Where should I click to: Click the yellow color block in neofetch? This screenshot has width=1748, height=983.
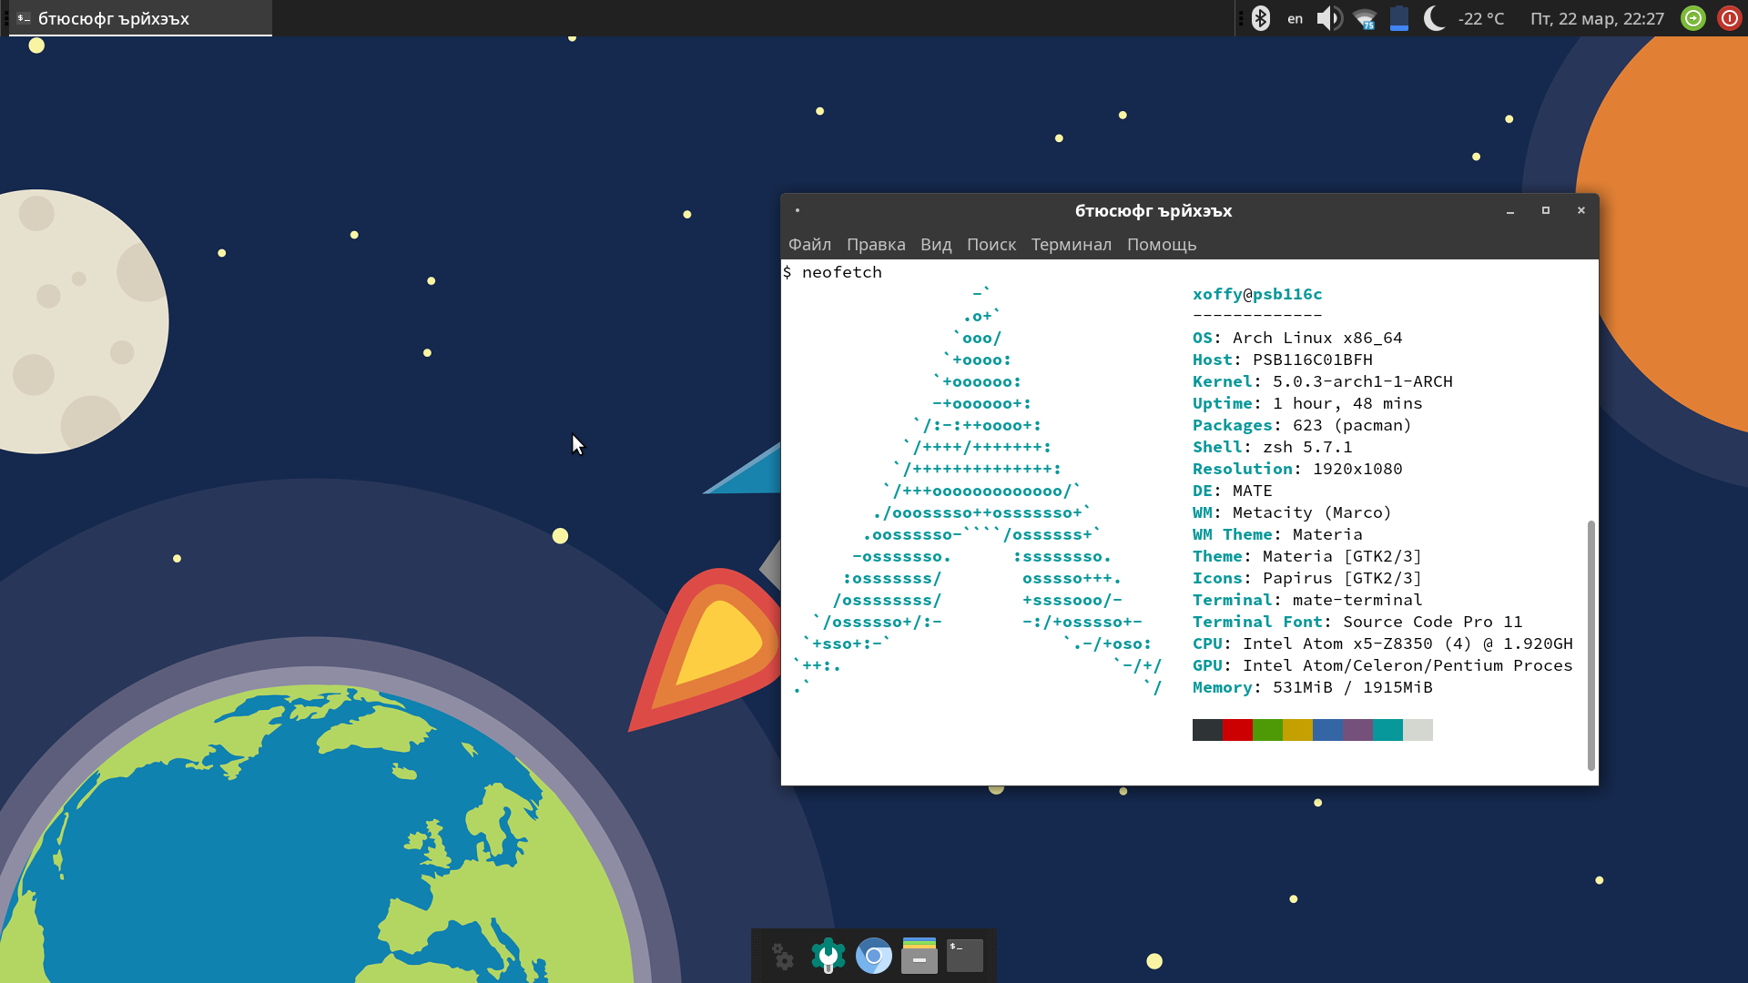click(1297, 730)
